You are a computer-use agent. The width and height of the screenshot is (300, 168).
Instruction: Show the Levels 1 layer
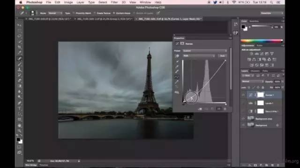point(243,103)
